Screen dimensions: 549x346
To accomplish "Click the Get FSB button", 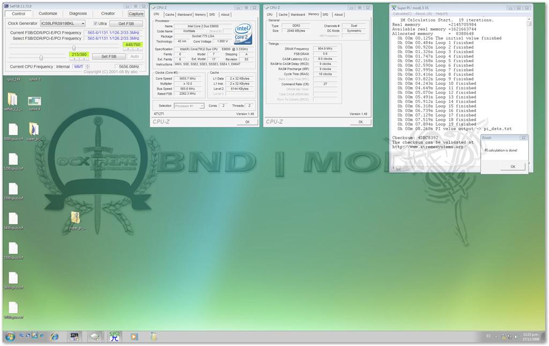I will tap(126, 24).
